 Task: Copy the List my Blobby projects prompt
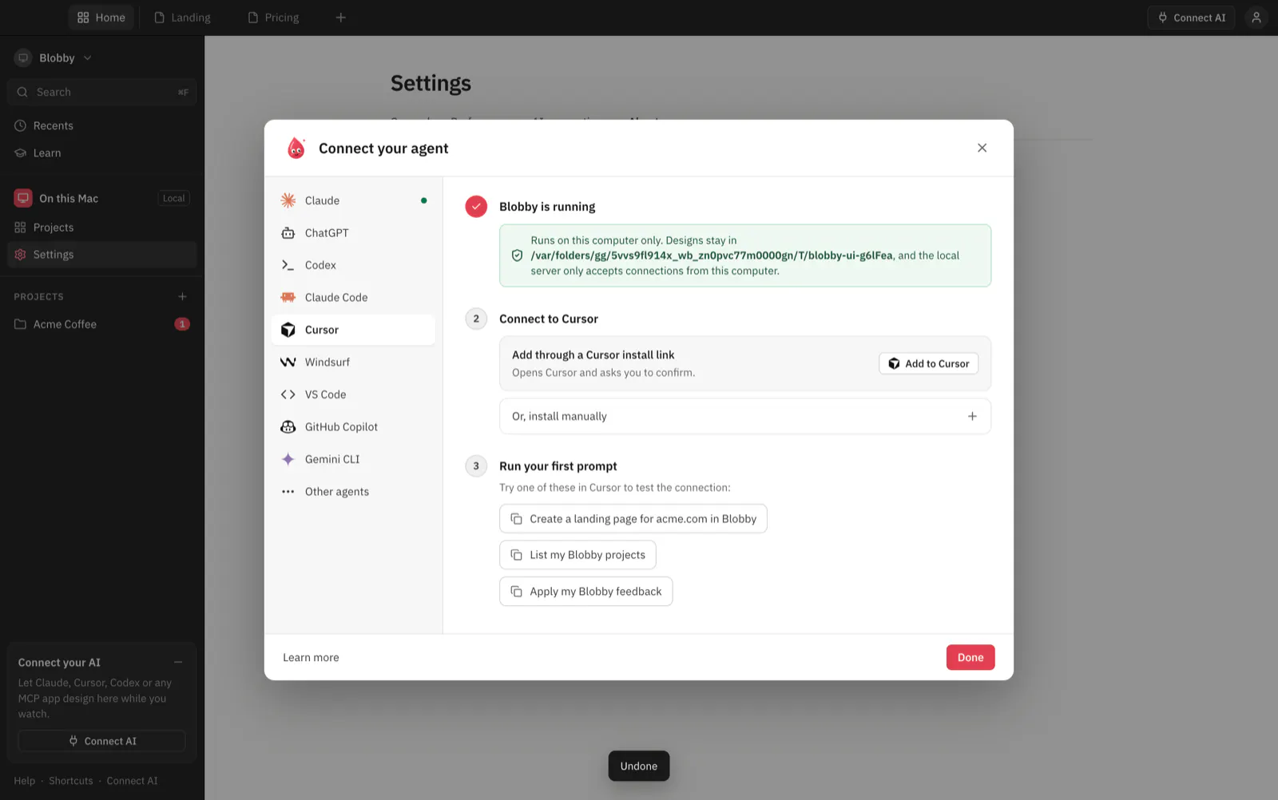pyautogui.click(x=577, y=555)
